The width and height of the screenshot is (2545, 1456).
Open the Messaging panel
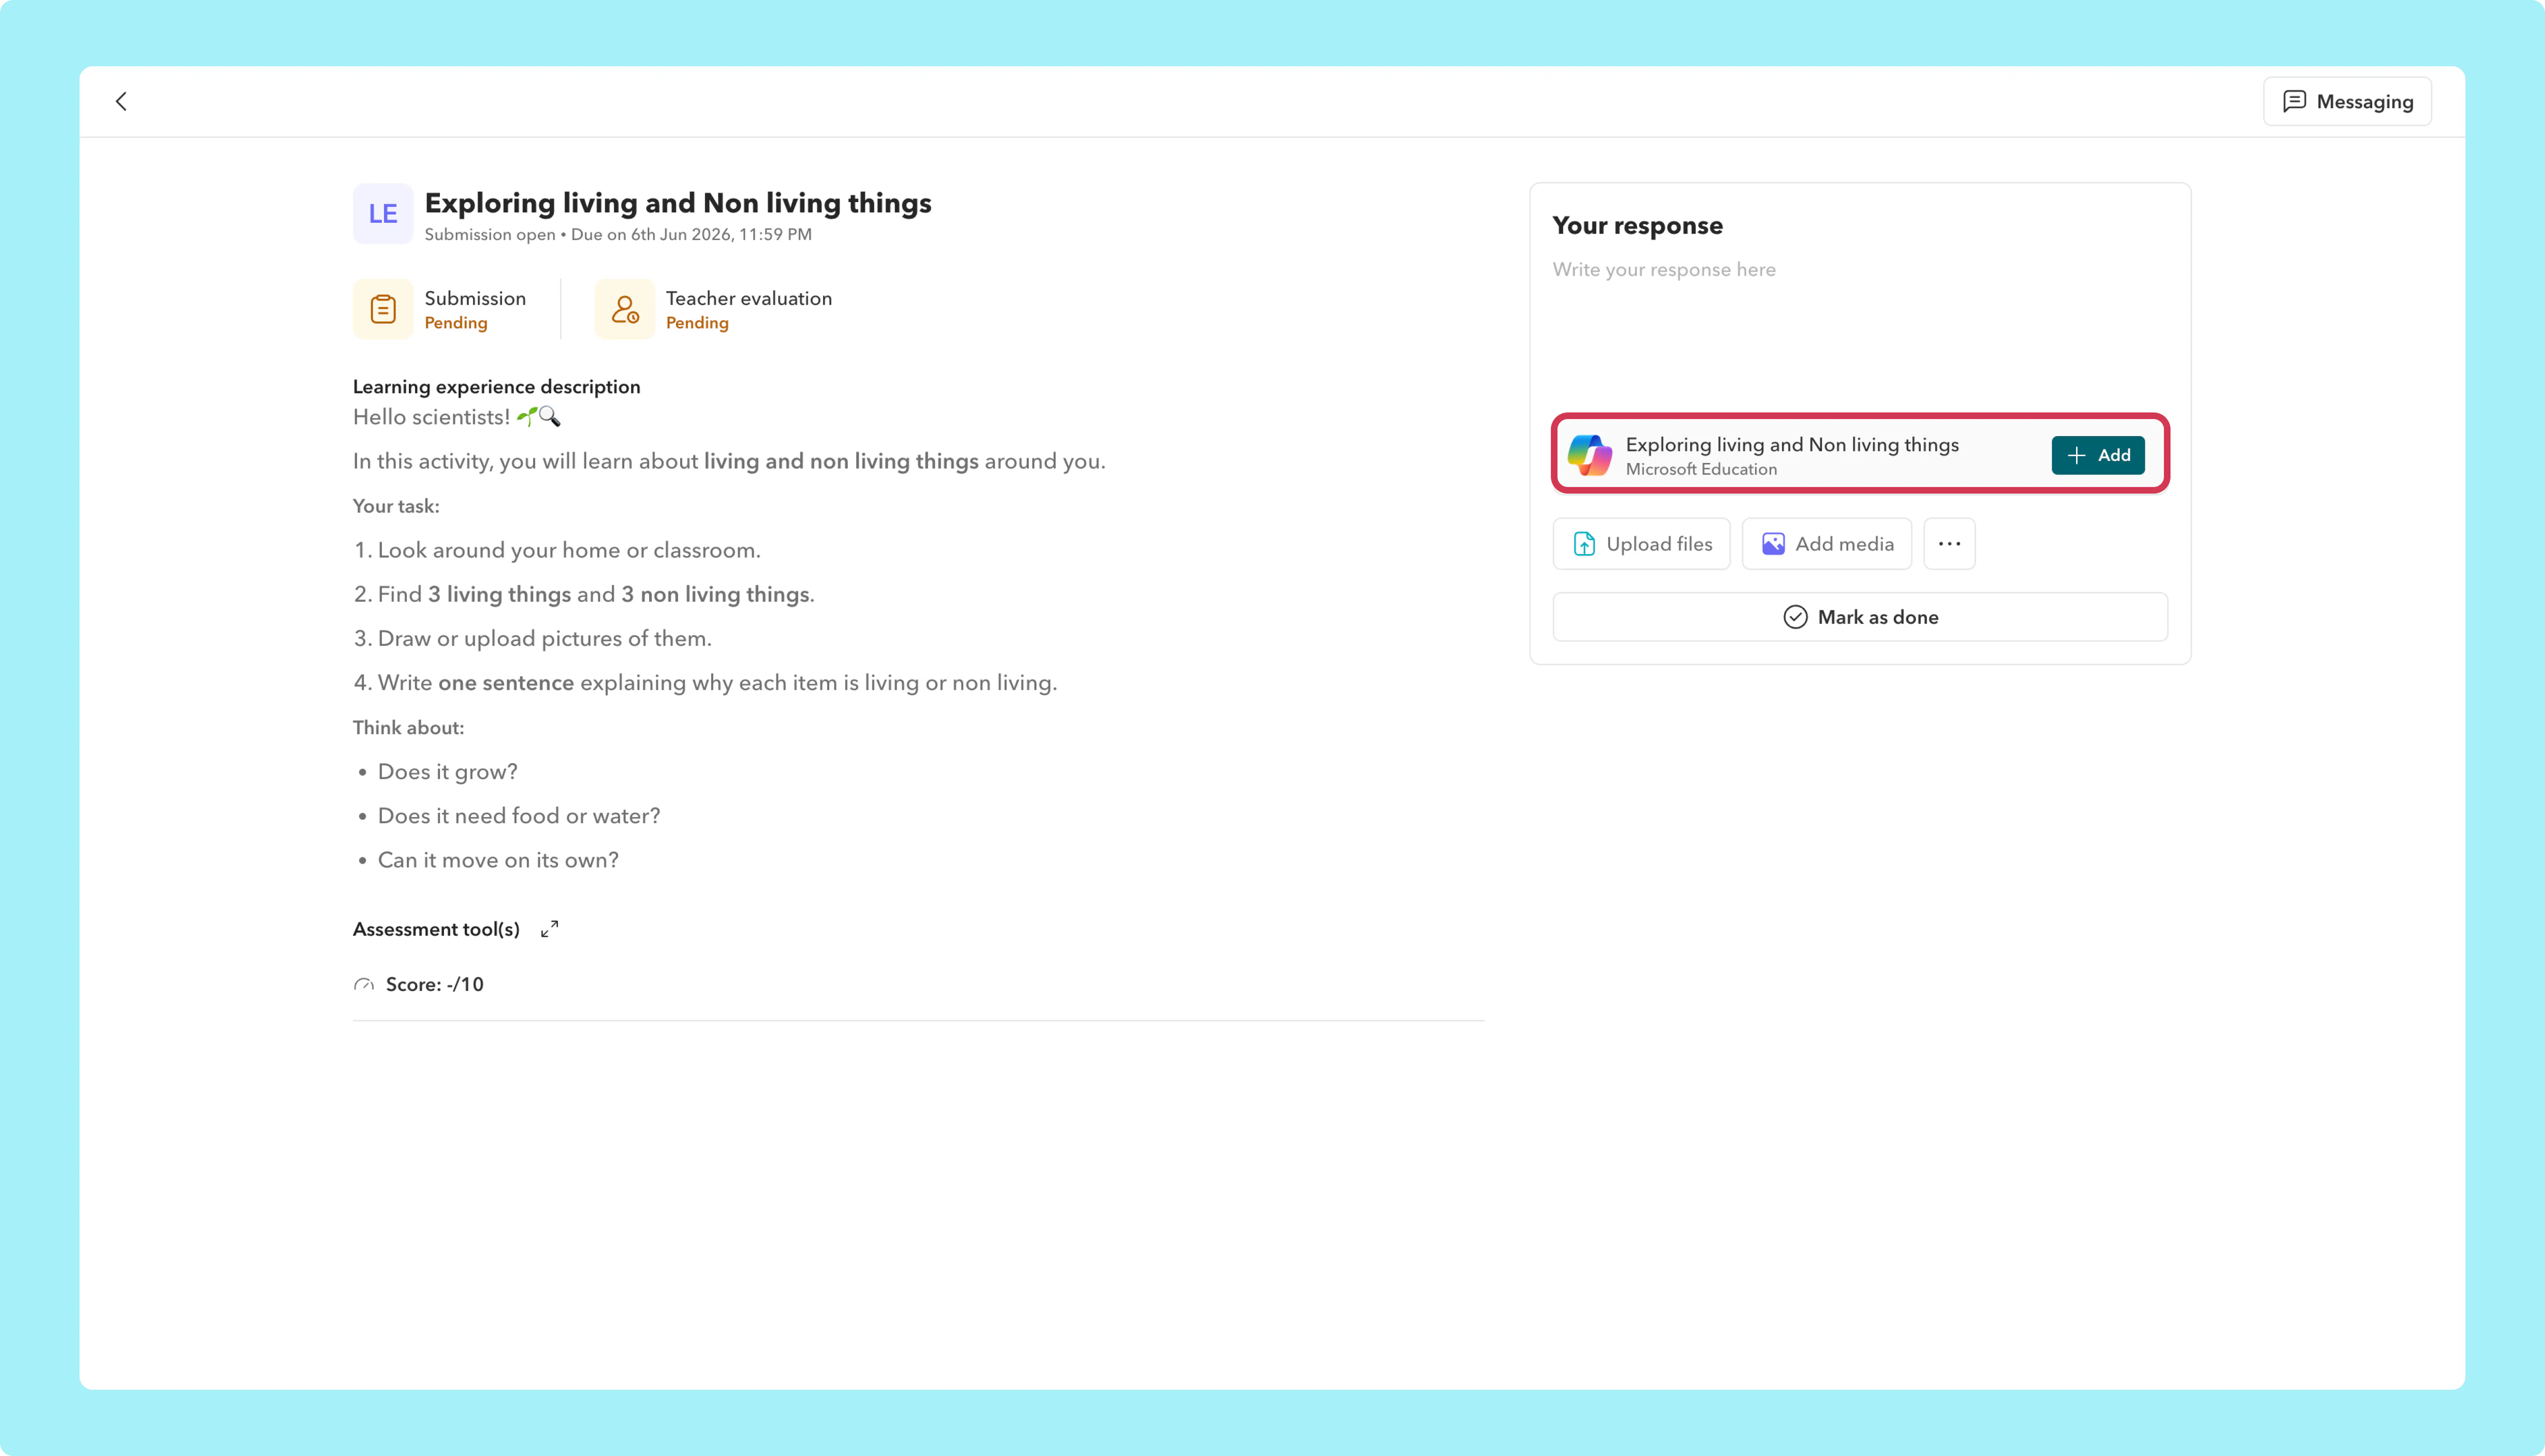point(2347,101)
